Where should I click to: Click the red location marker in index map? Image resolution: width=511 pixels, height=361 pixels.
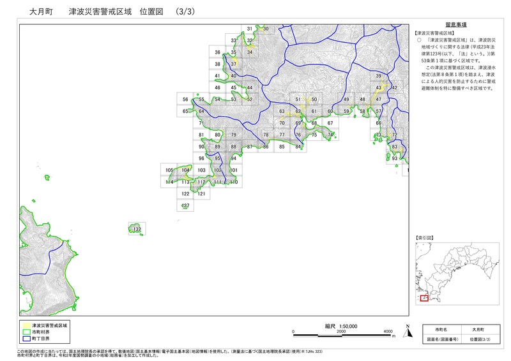423,298
